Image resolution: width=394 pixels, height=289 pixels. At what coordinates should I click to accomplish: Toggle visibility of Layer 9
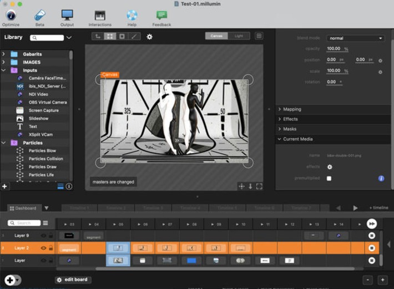click(x=43, y=236)
